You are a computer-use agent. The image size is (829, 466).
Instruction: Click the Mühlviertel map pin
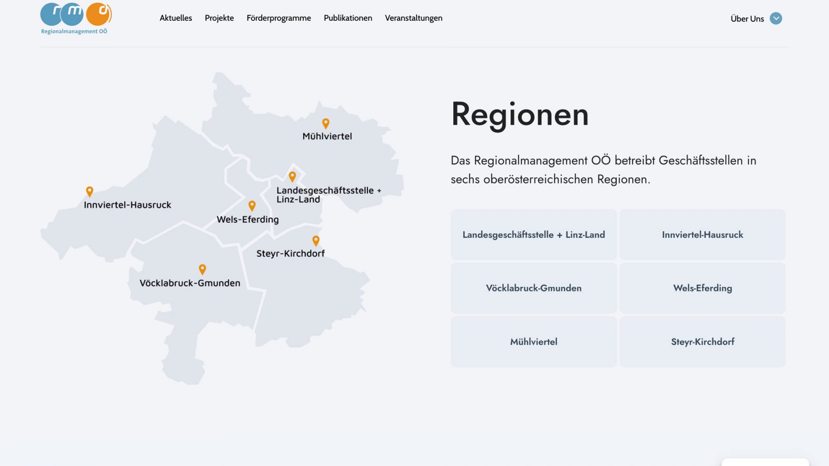(x=325, y=123)
